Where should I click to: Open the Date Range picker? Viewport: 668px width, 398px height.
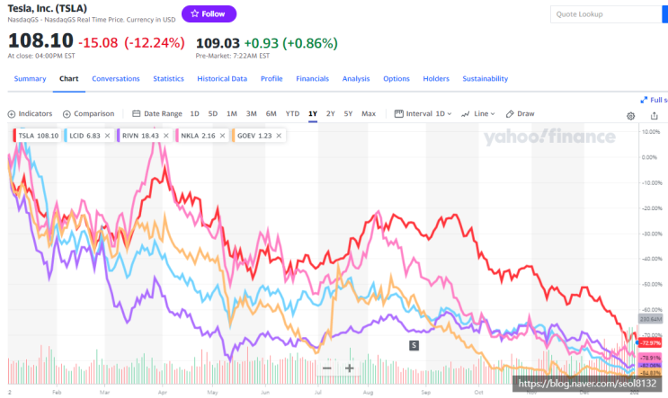[157, 114]
